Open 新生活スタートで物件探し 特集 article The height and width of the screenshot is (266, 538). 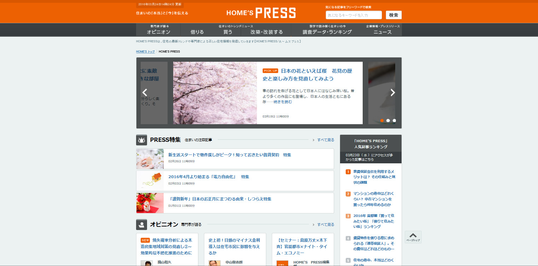(230, 155)
